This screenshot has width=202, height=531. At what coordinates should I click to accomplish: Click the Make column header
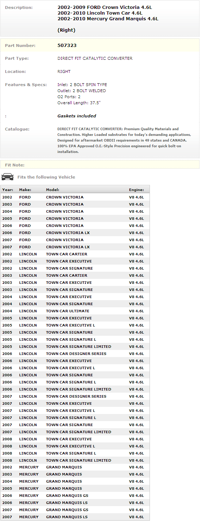[x=25, y=190]
